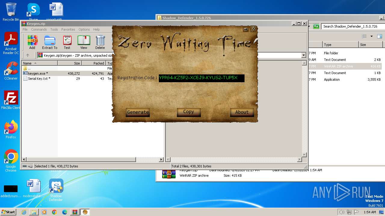Click the refresh icon in Explorer address bar
This screenshot has width=385, height=216.
coord(316,26)
